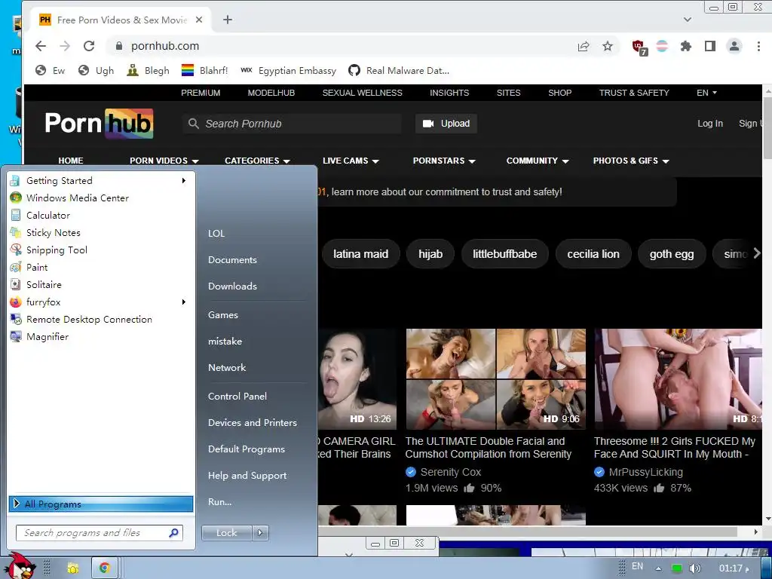Viewport: 772px width, 579px height.
Task: Click the Upload camera button
Action: [x=446, y=124]
